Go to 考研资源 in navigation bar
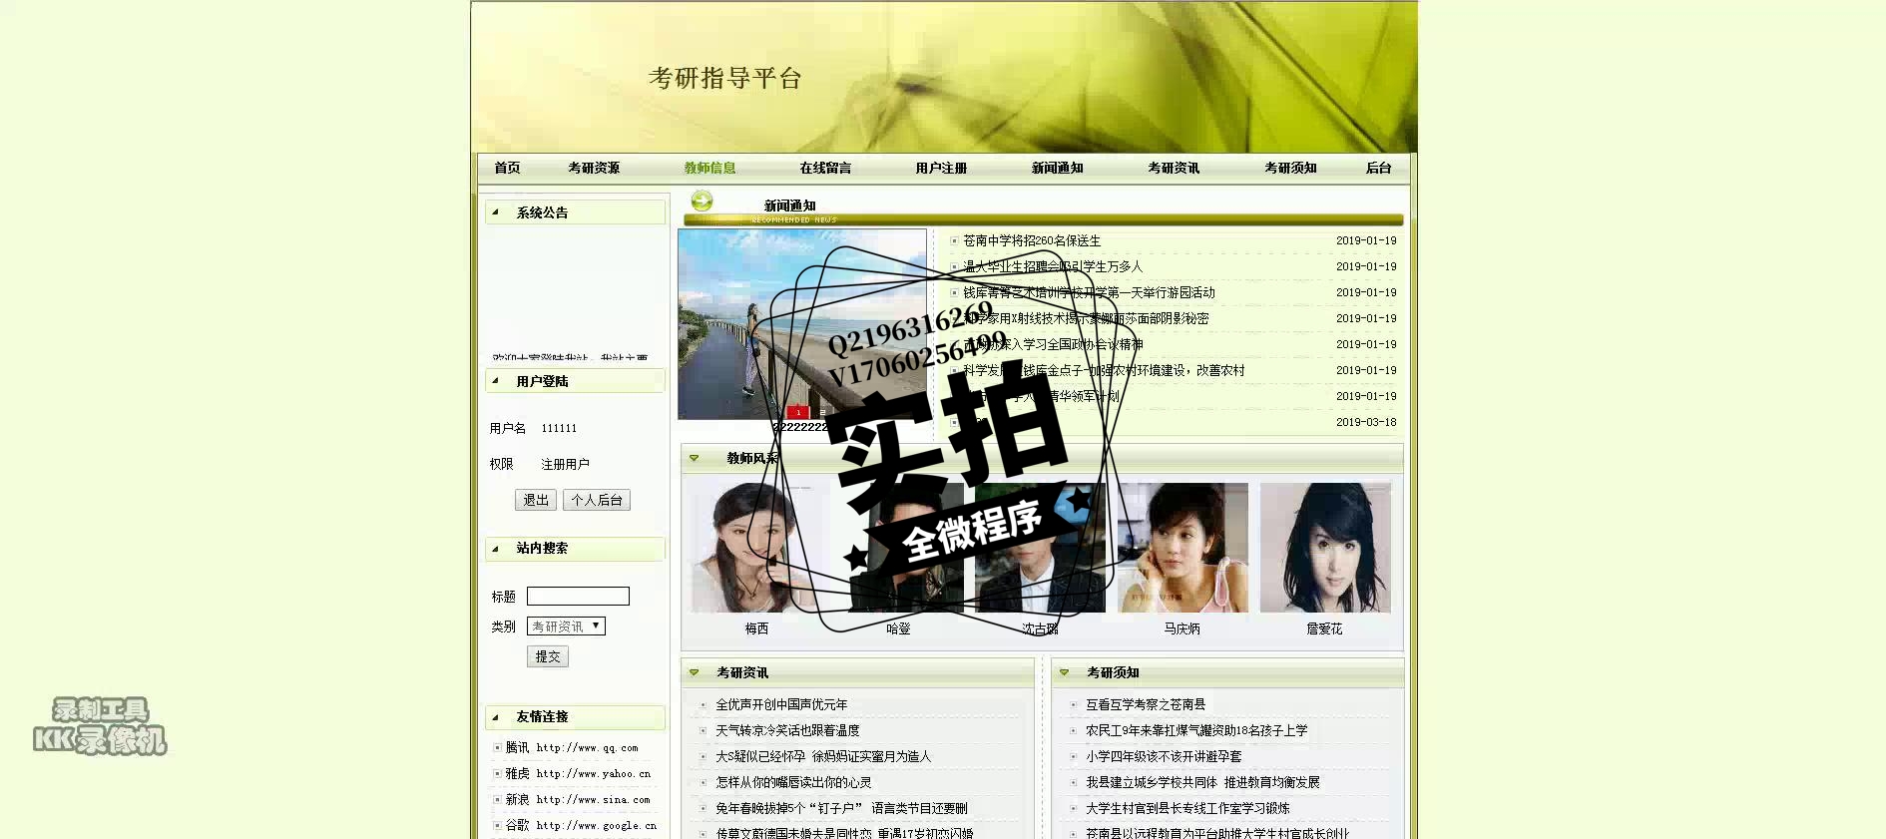The height and width of the screenshot is (839, 1886). [x=594, y=168]
